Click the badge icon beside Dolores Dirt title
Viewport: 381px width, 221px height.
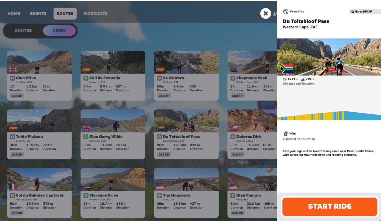click(233, 137)
